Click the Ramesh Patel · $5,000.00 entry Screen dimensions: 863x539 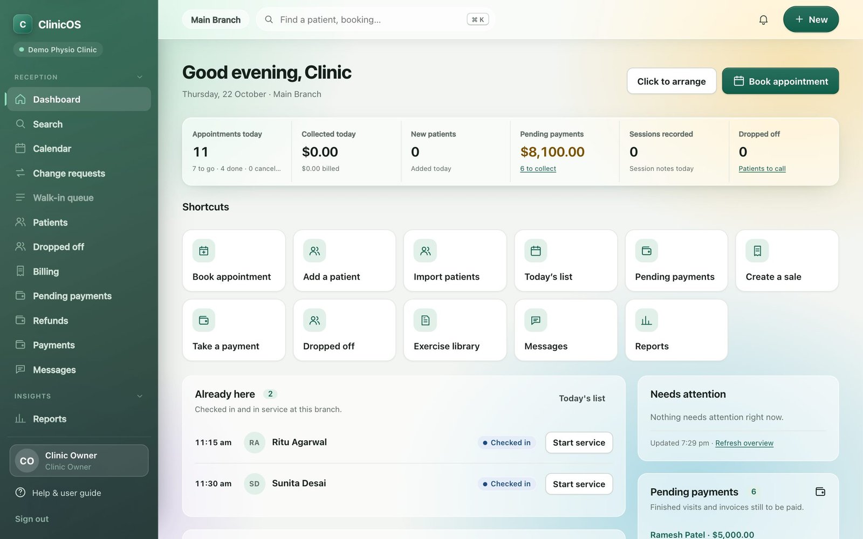point(702,535)
